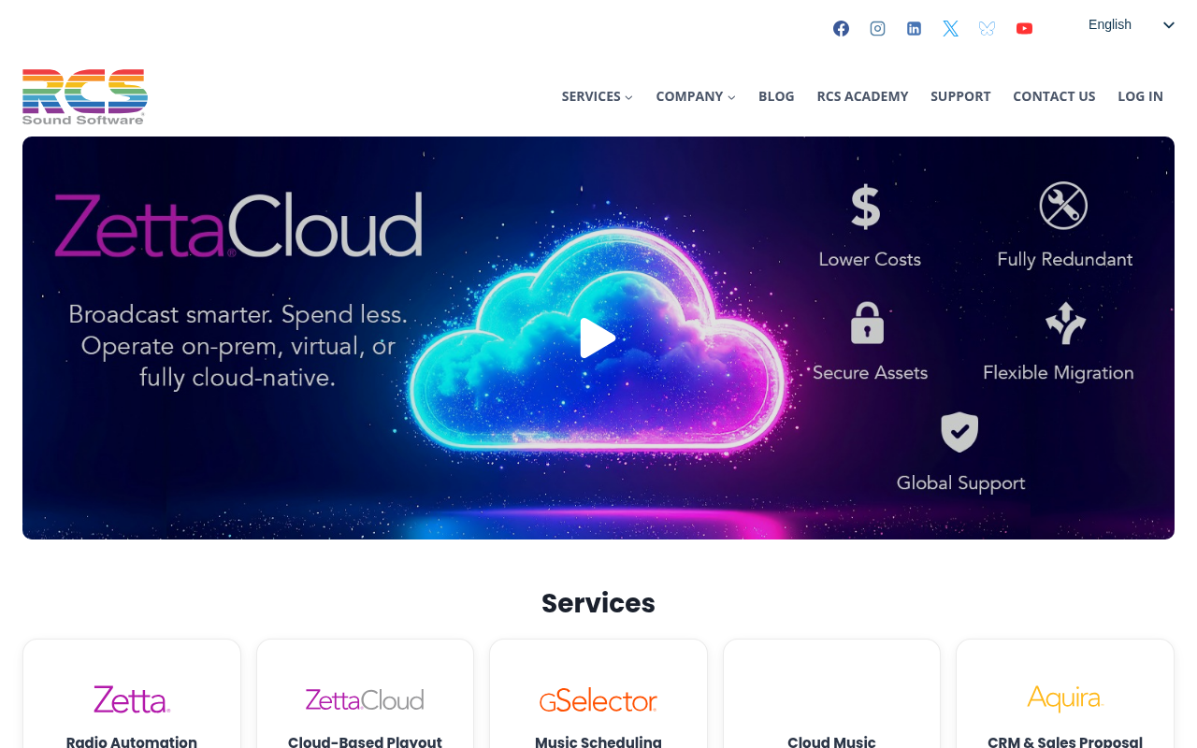Click the 'Broadcast smarter. Spend less.' tagline
Viewport: 1197px width, 748px height.
click(x=238, y=314)
